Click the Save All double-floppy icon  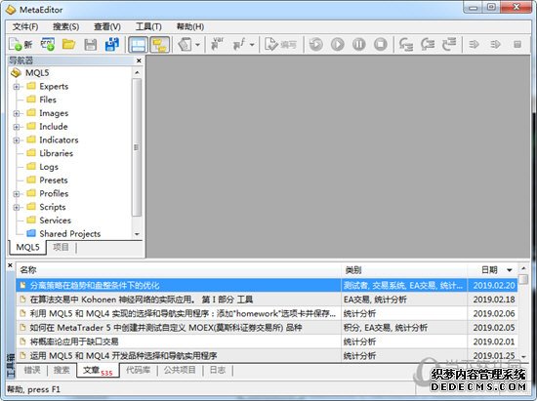tap(112, 44)
